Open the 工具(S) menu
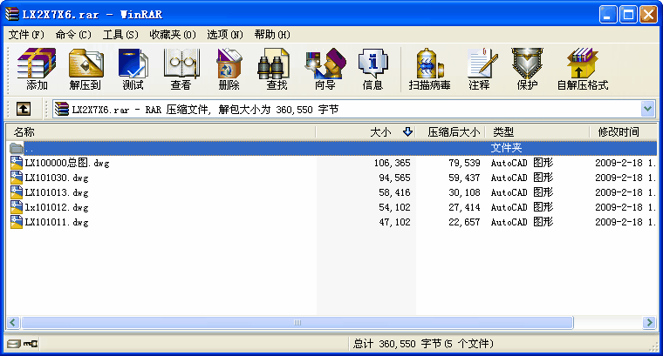 [120, 35]
